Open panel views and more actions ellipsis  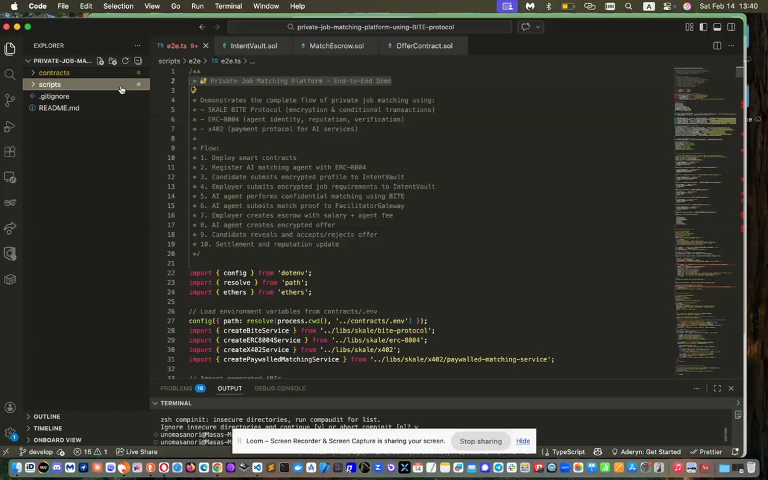coord(697,388)
